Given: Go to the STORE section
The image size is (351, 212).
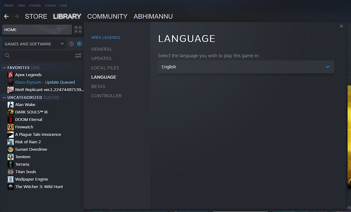Looking at the screenshot, I should tap(36, 16).
